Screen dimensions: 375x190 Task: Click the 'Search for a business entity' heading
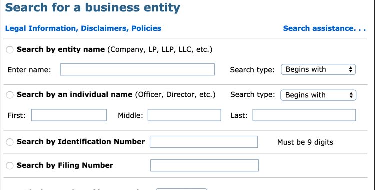click(93, 8)
